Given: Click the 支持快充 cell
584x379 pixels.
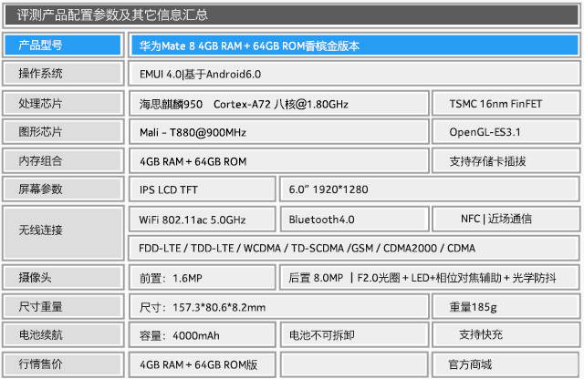Looking at the screenshot, I should 506,334.
